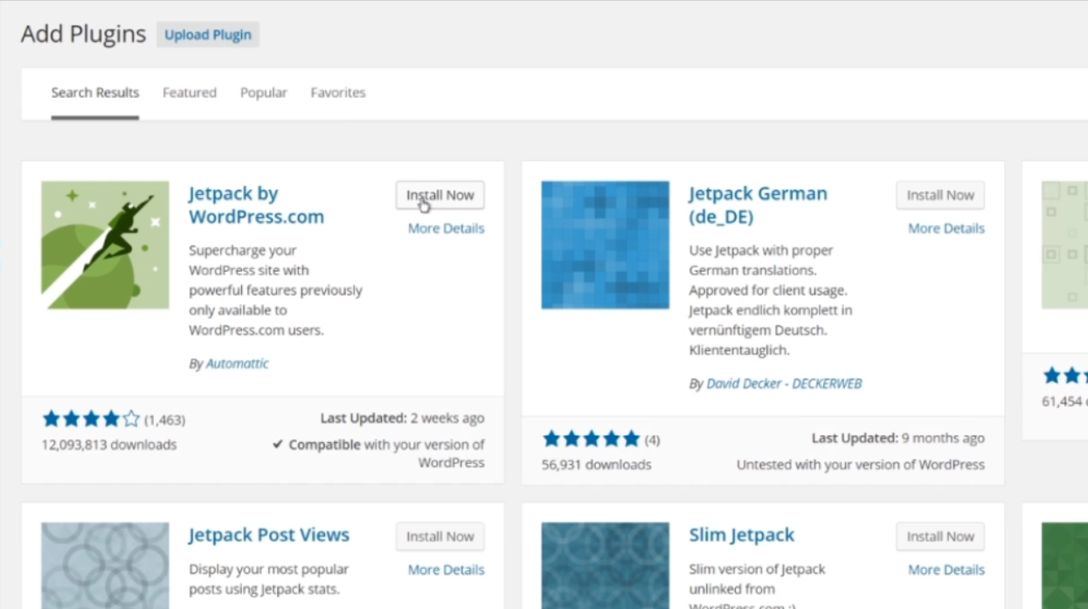Open More Details for Slim Jetpack
Screen dimensions: 1088x609
[946, 570]
